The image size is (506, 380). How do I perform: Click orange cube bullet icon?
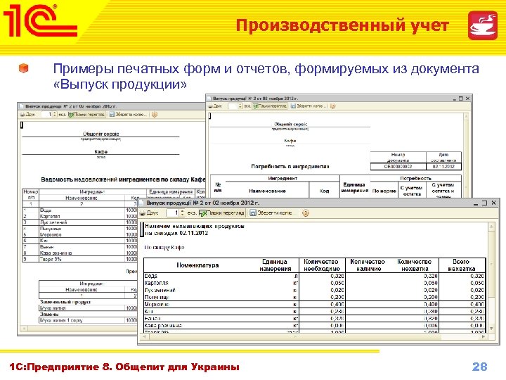[x=24, y=68]
